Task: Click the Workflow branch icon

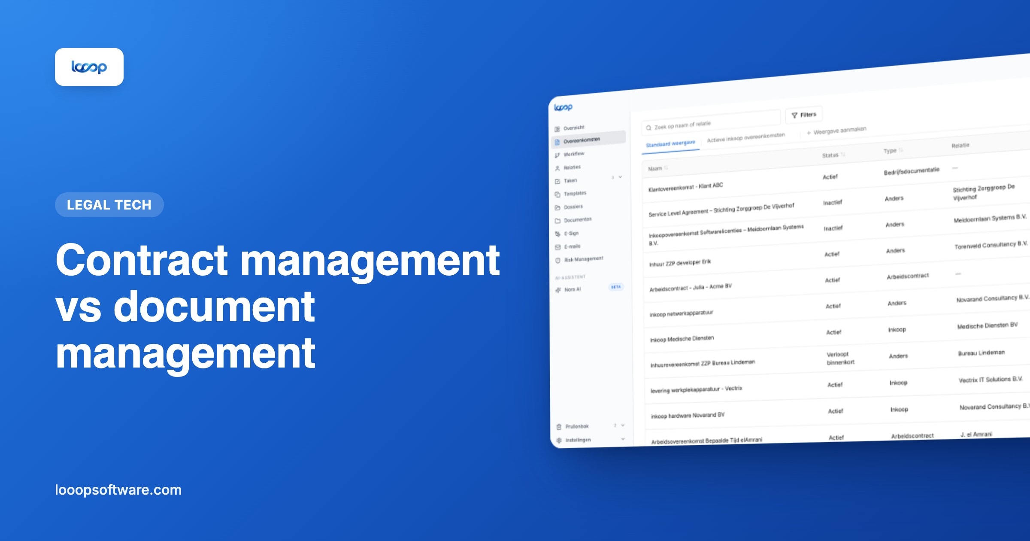Action: [x=557, y=155]
